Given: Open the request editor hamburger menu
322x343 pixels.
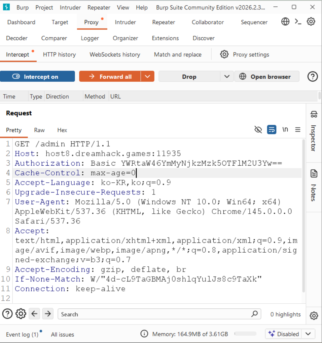Looking at the screenshot, I should pos(298,129).
